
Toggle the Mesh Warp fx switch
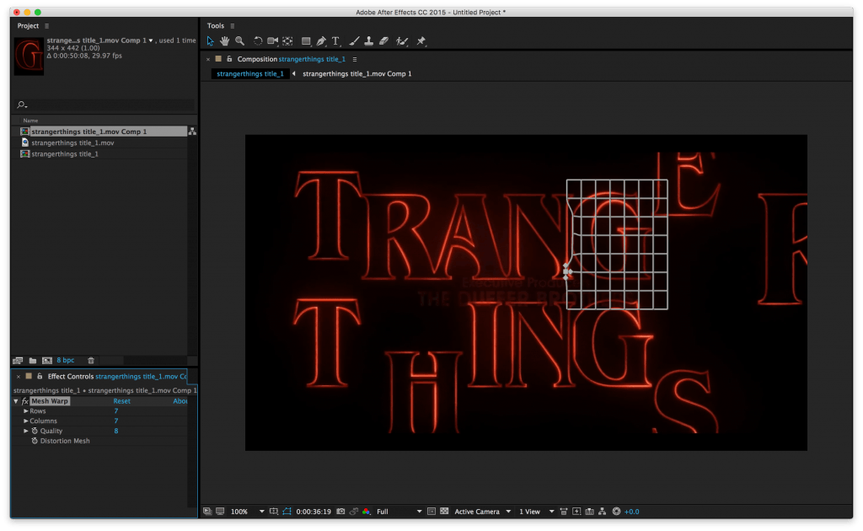click(24, 401)
